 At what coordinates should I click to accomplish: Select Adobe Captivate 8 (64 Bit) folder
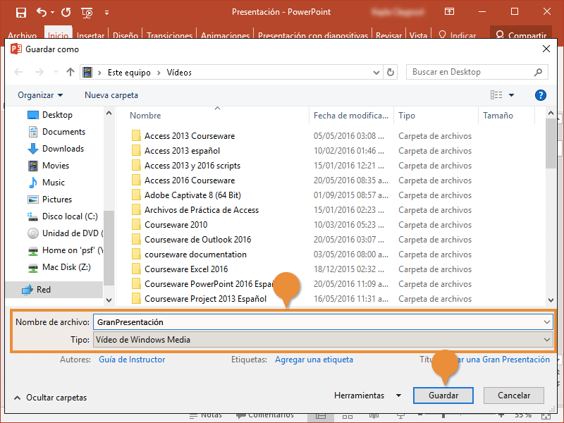(192, 195)
